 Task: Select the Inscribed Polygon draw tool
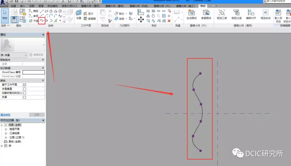pos(51,11)
